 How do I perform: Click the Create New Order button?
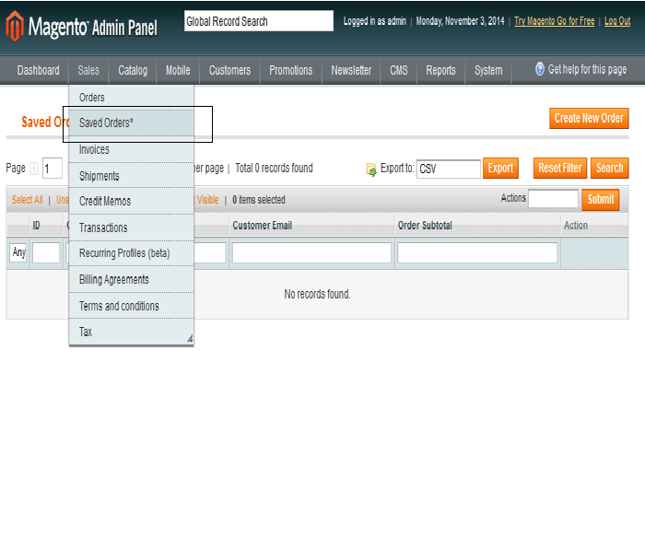589,119
